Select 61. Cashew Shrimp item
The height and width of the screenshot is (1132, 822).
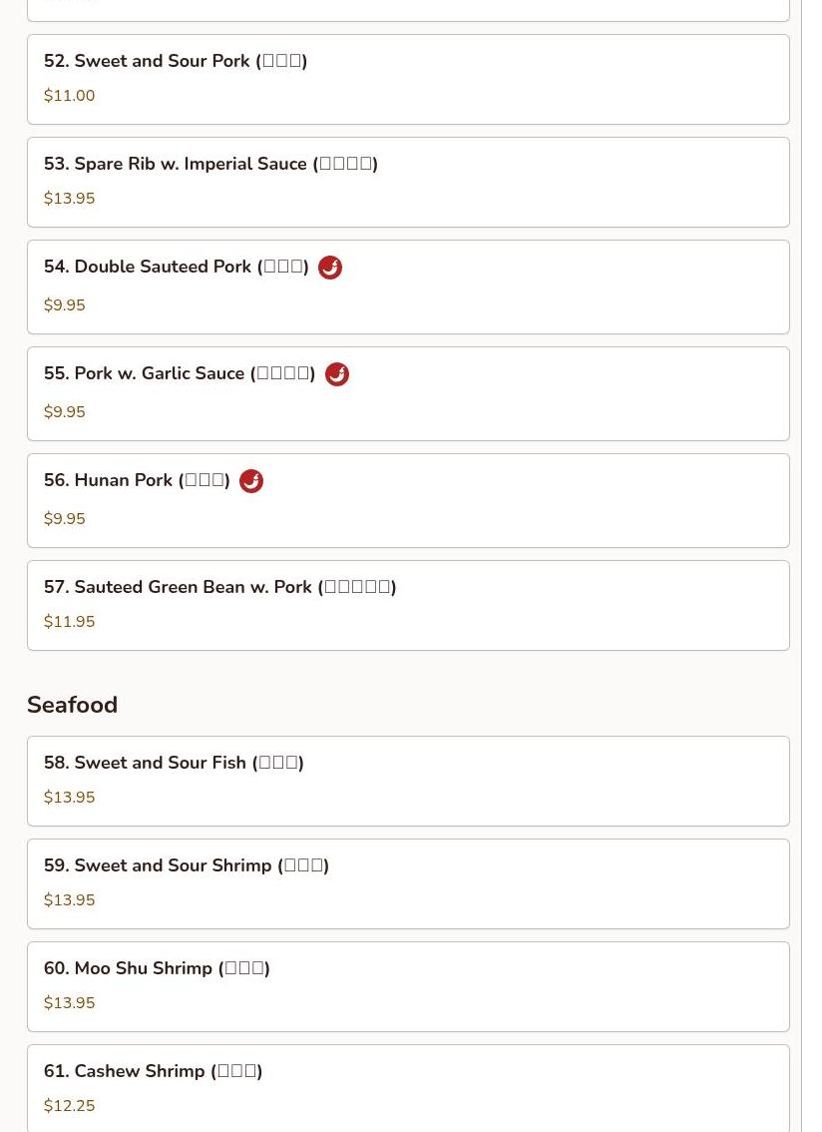coord(408,1088)
